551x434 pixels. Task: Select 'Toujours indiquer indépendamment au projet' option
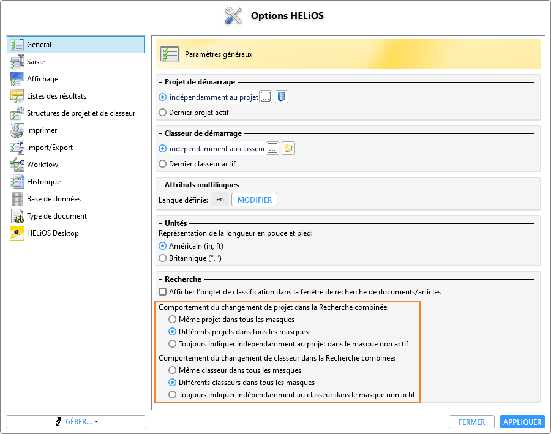click(172, 343)
